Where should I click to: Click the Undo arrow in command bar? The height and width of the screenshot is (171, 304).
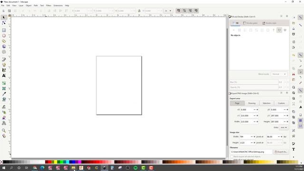click(x=294, y=56)
